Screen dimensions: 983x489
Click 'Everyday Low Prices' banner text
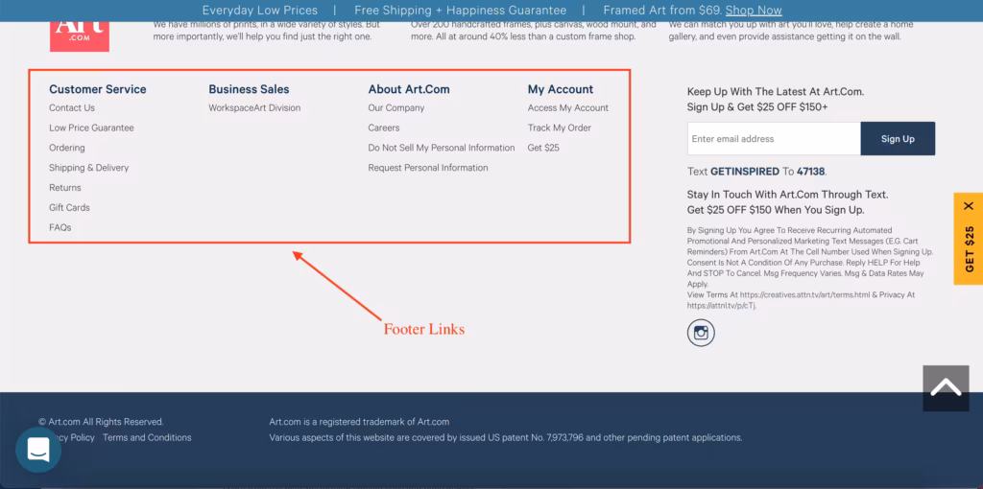click(x=259, y=11)
